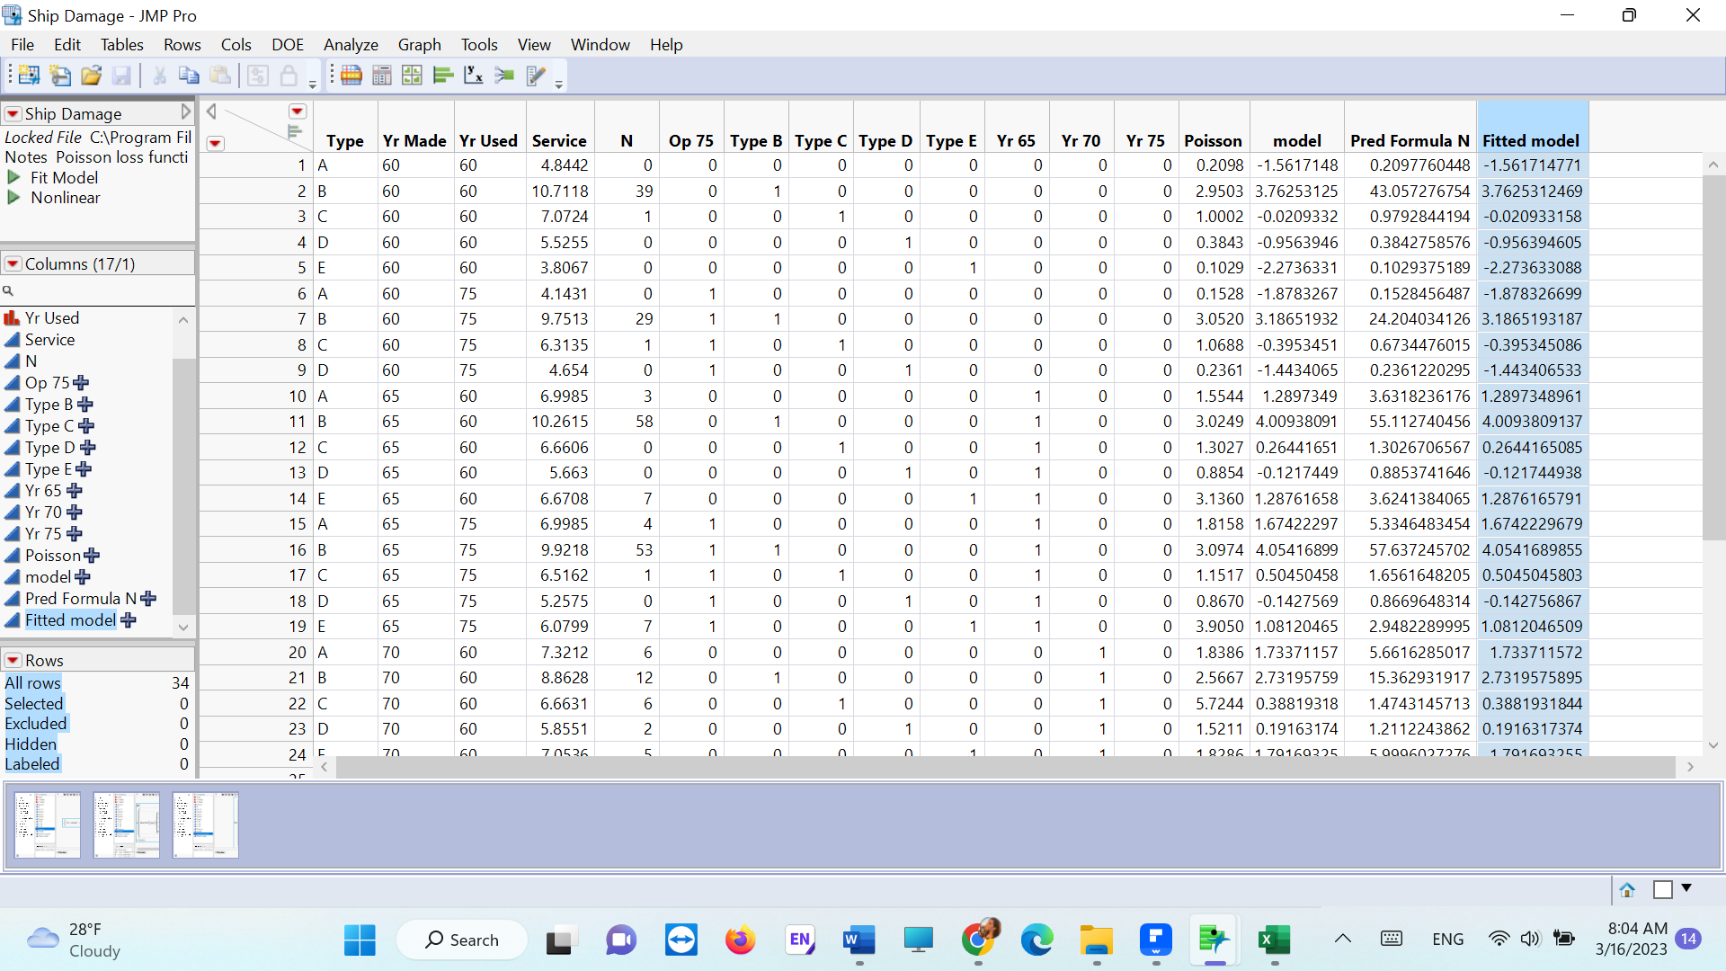The image size is (1726, 971).
Task: Open the Columns panel red triangle menu
Action: [x=13, y=264]
